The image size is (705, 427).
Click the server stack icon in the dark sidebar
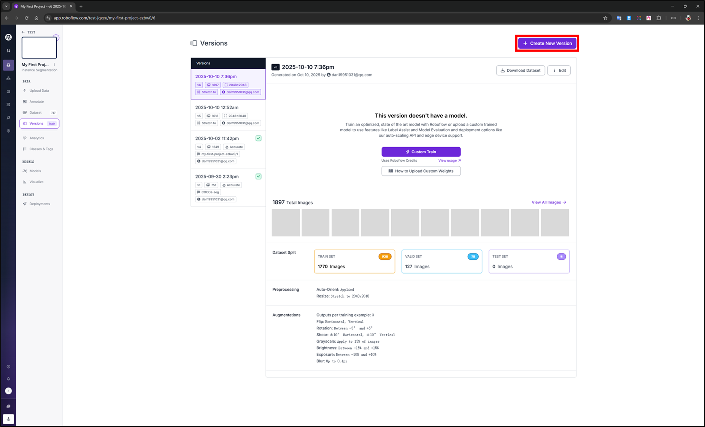tap(8, 104)
